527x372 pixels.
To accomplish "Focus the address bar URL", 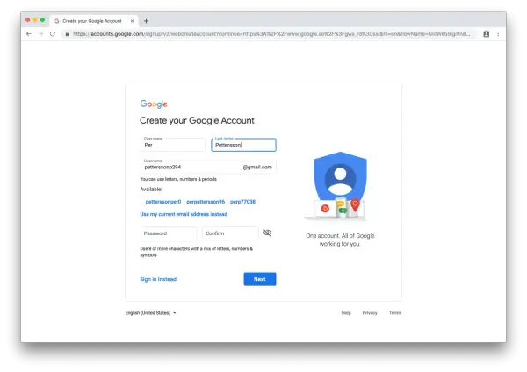I will (x=271, y=34).
